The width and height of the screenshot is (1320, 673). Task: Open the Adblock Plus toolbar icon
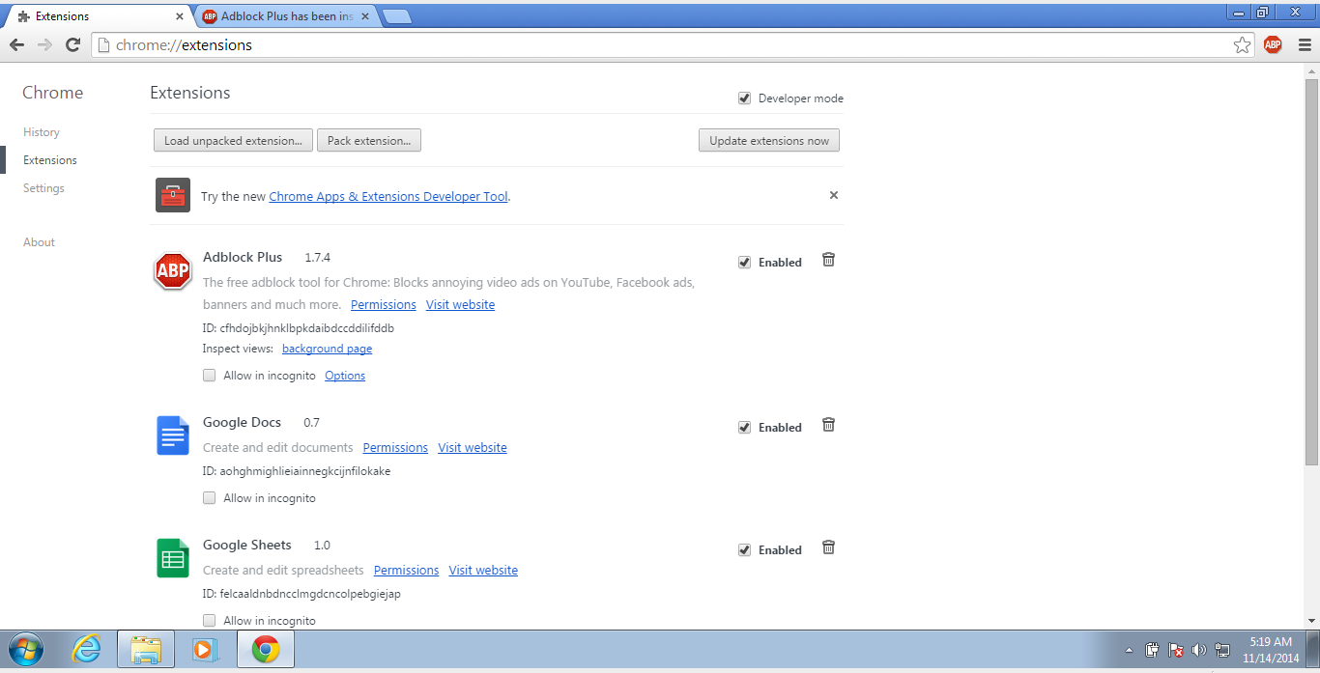[1273, 44]
